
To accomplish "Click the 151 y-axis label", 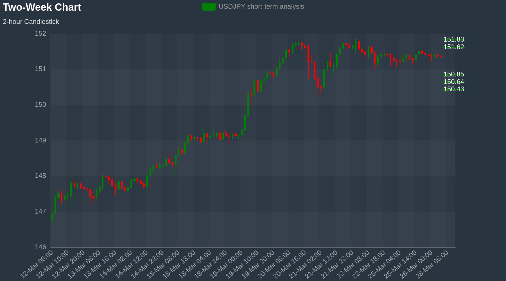I will coord(40,69).
